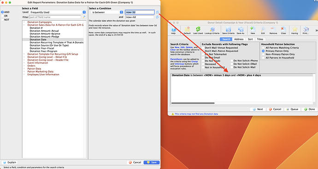The image size is (318, 169).
Task: Click the Explain button
Action: pyautogui.click(x=10, y=162)
